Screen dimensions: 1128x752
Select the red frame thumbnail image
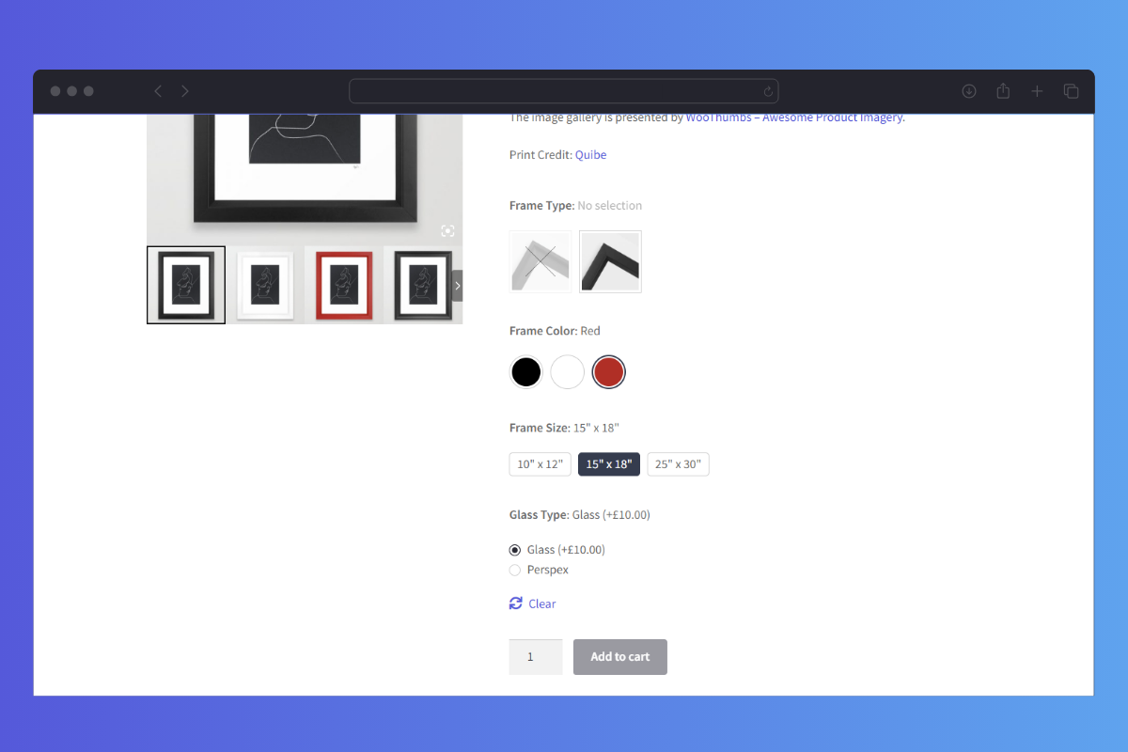tap(344, 286)
